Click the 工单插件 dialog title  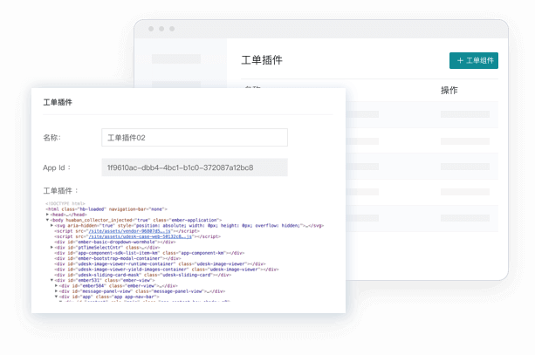[x=58, y=102]
